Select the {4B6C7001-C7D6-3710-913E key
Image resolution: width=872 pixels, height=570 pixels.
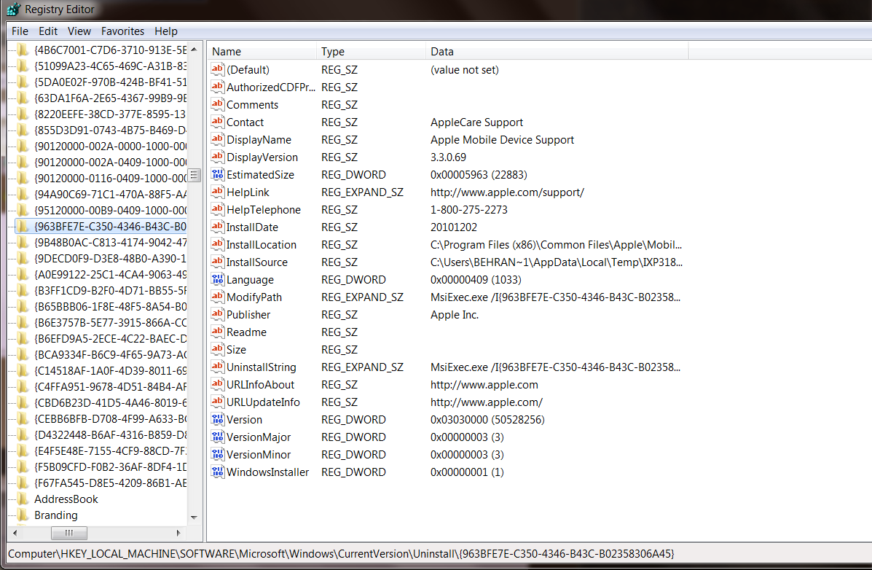click(110, 50)
